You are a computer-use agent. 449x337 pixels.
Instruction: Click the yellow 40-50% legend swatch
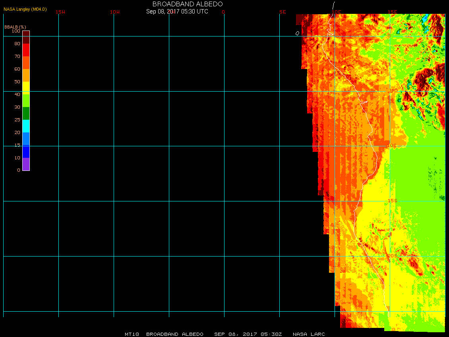26,88
